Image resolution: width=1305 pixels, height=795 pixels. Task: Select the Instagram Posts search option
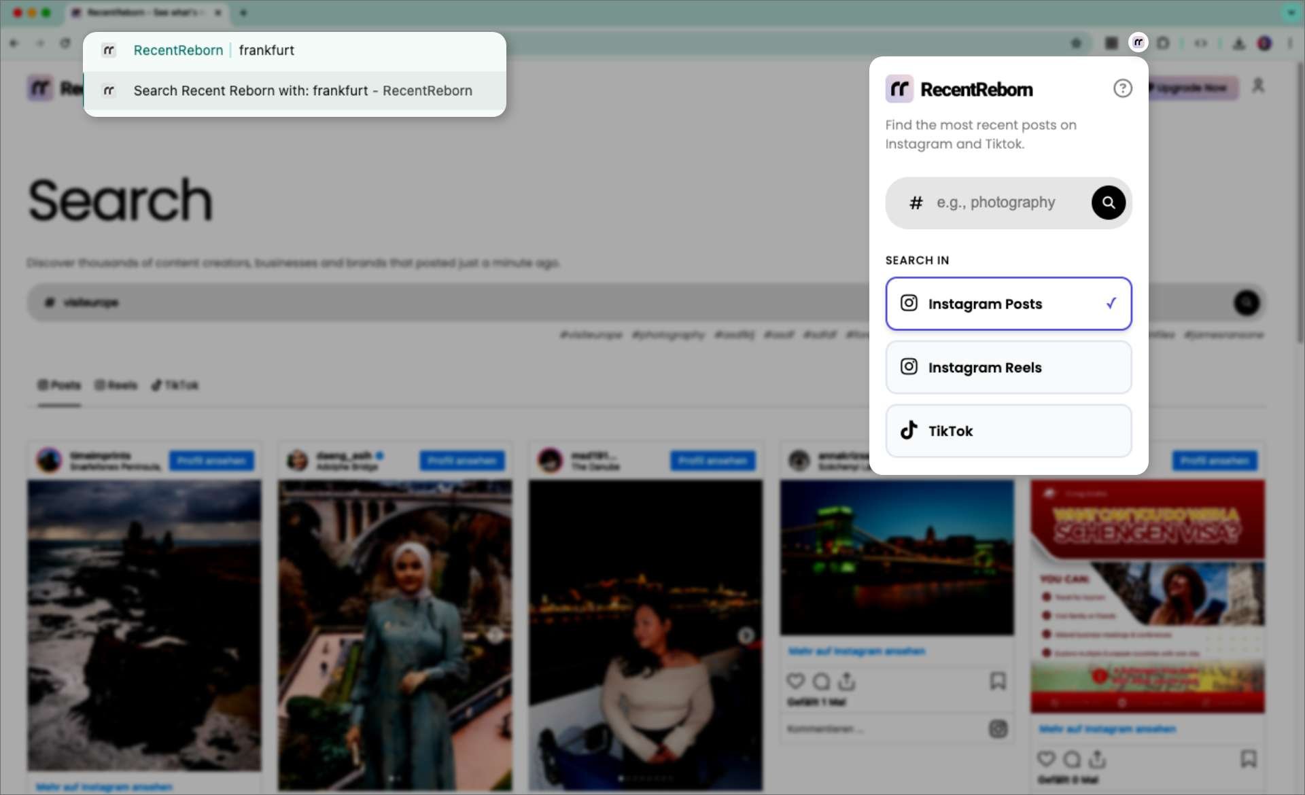[1008, 304]
